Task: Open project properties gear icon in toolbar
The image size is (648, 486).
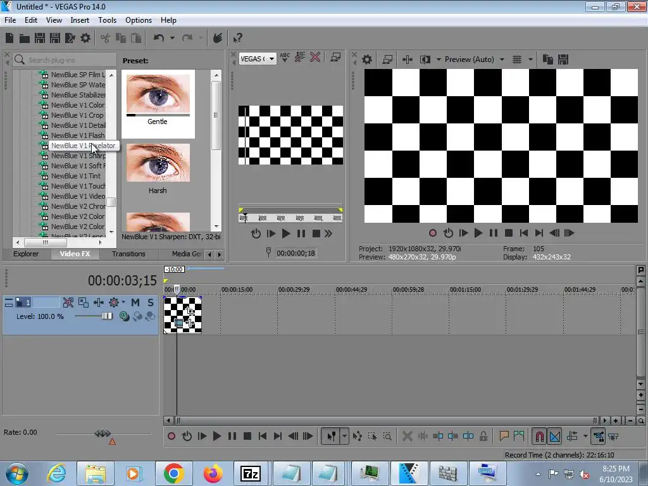Action: pyautogui.click(x=85, y=39)
